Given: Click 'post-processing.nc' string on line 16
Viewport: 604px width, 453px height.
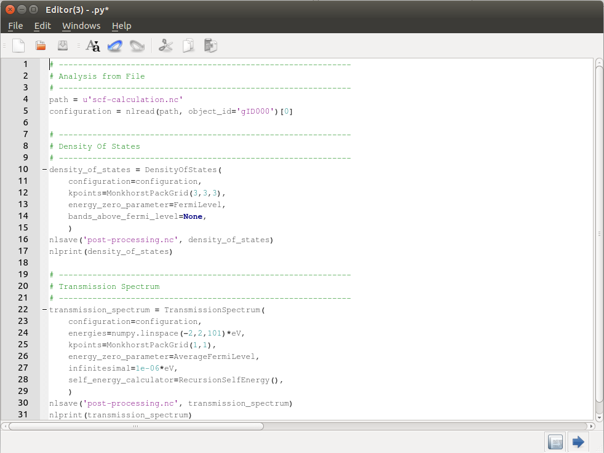Looking at the screenshot, I should (130, 240).
